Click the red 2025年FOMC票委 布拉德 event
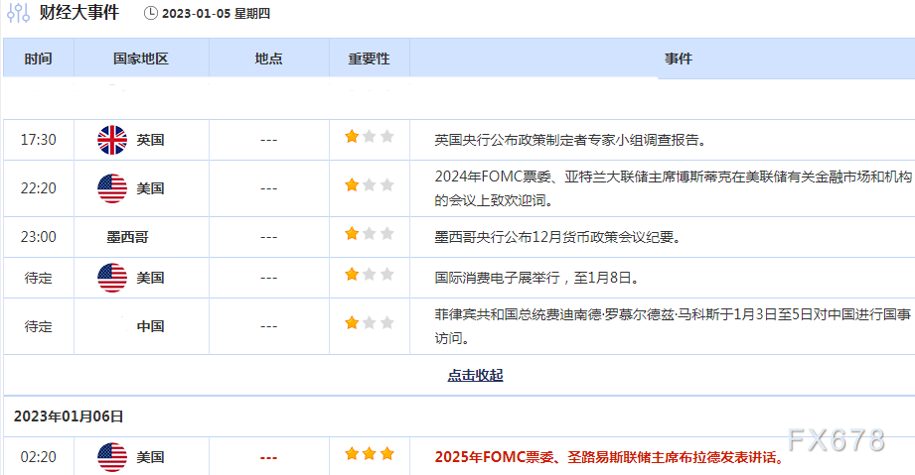Image resolution: width=915 pixels, height=475 pixels. click(610, 457)
